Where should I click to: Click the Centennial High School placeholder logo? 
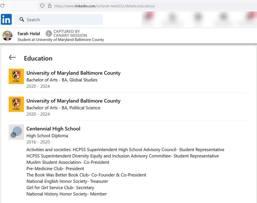click(16, 132)
